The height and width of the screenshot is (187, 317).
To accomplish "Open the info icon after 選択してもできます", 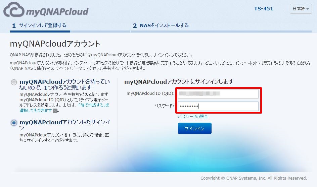I will coord(55,111).
